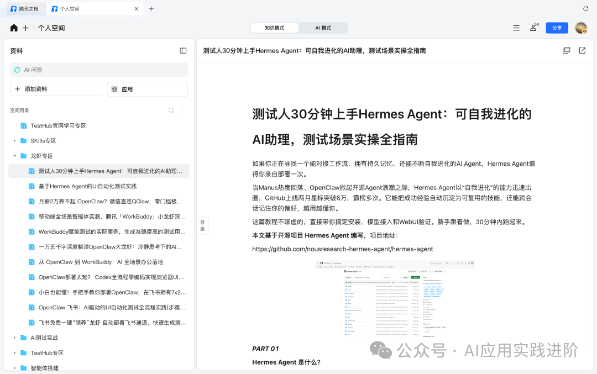Expand the TestHub专区 folder arrow
This screenshot has width=597, height=374.
point(14,353)
